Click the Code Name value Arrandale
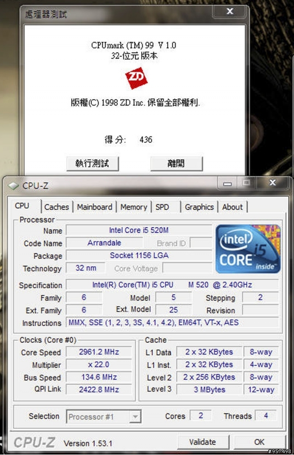 click(x=104, y=242)
